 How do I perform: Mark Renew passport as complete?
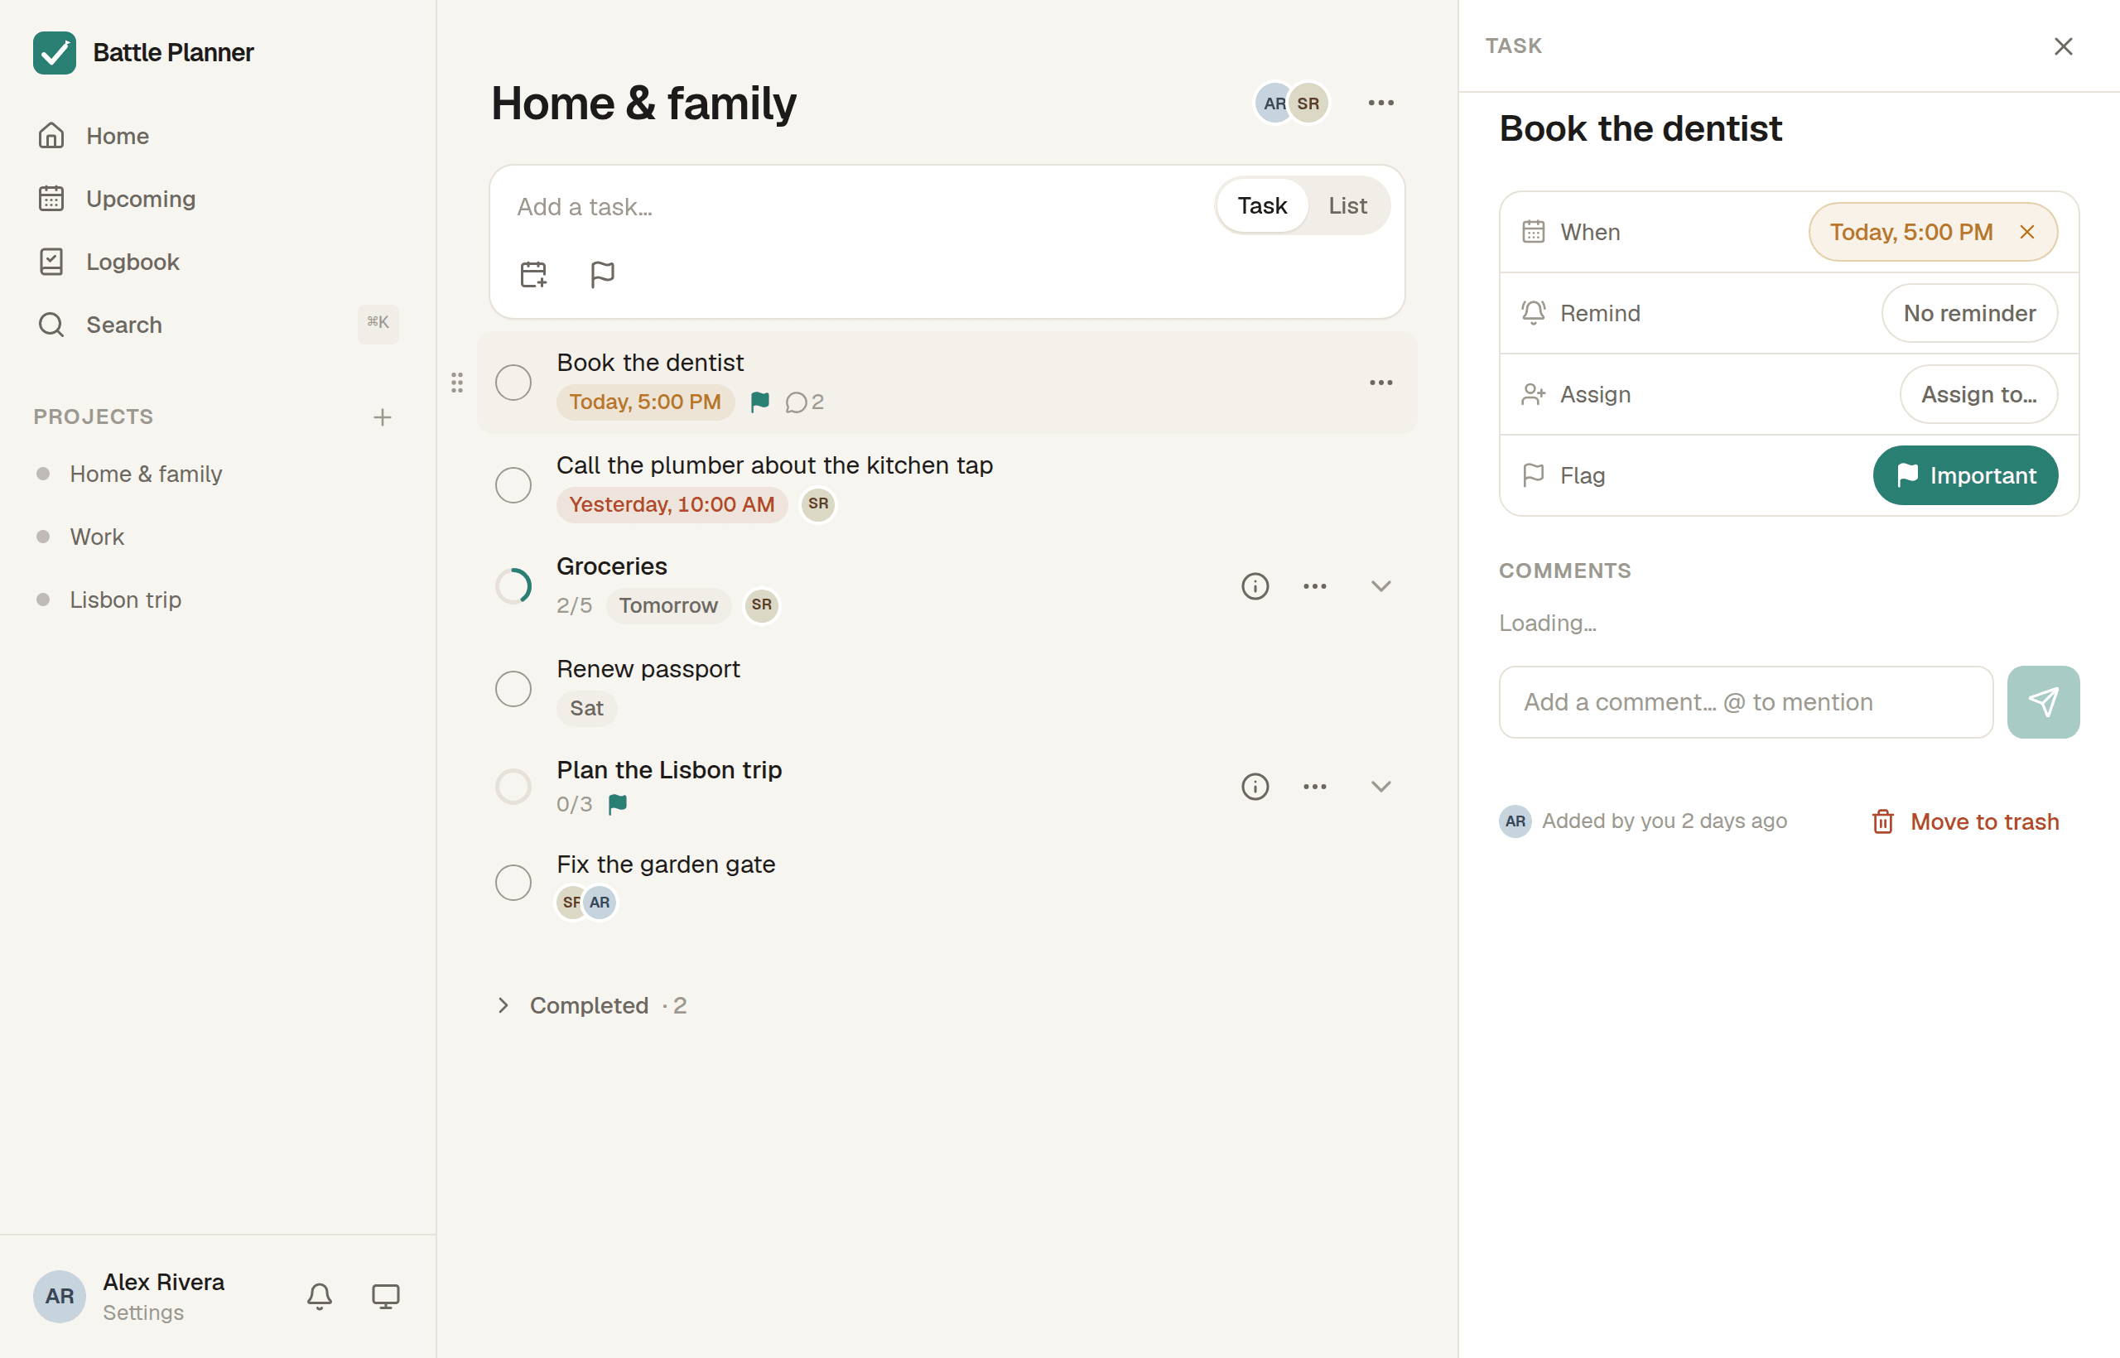coord(513,689)
